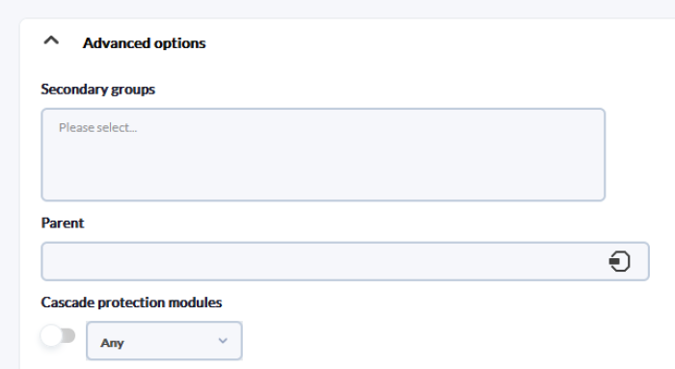This screenshot has height=369, width=675.
Task: Open the Secondary groups selection box
Action: 323,155
